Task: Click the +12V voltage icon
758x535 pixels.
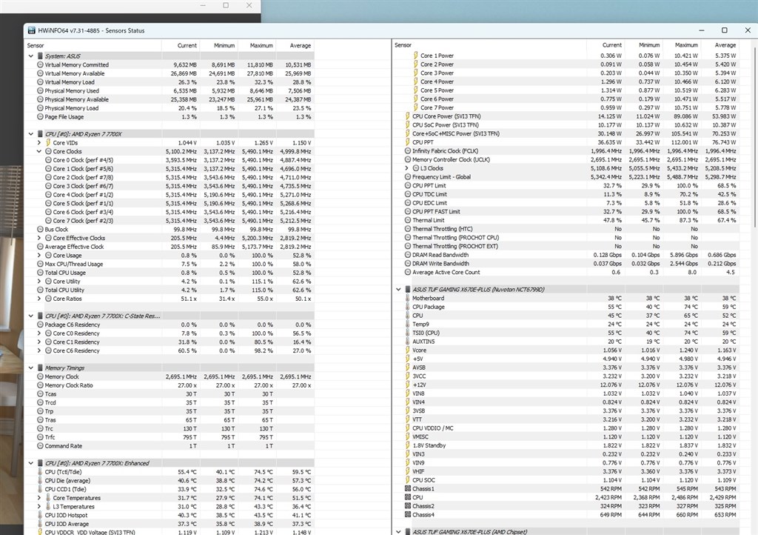Action: click(x=408, y=385)
